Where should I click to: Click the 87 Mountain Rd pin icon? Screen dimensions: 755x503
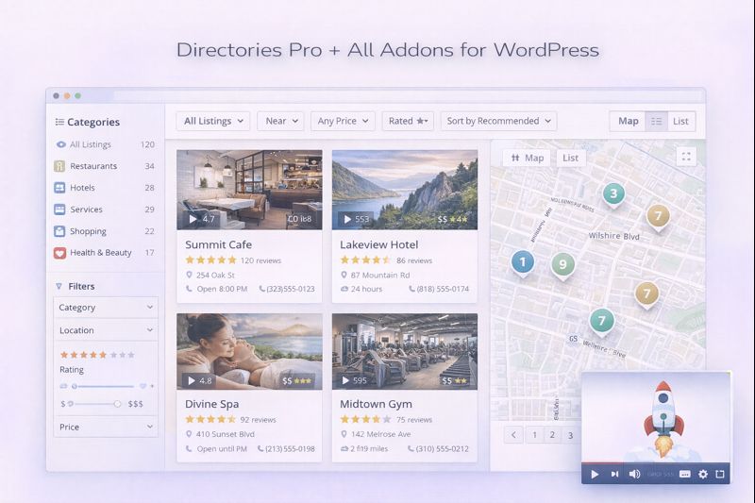pos(344,275)
